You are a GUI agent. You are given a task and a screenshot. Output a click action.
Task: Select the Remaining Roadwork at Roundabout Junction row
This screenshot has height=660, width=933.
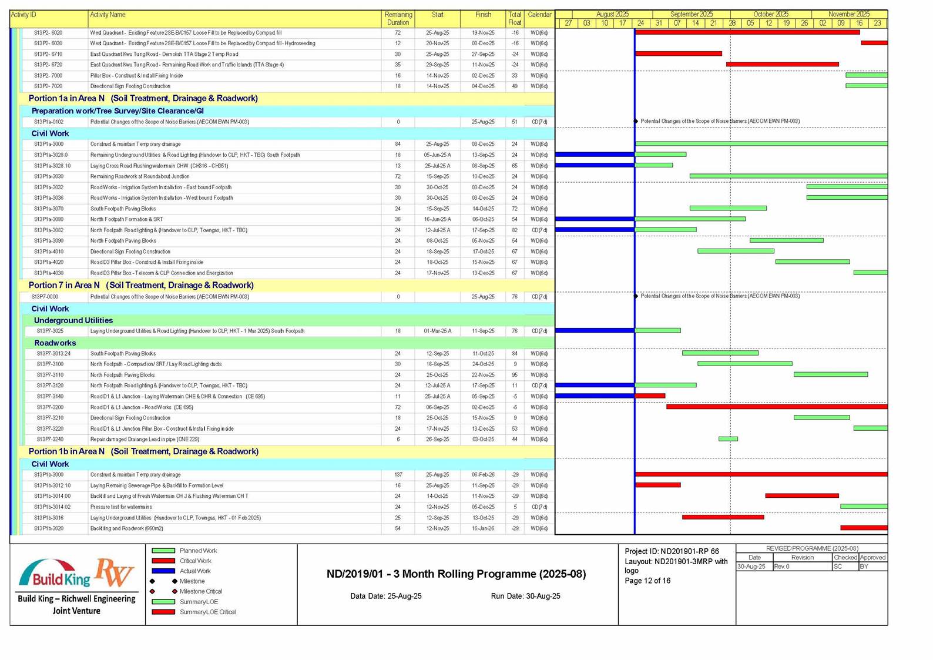tap(288, 176)
